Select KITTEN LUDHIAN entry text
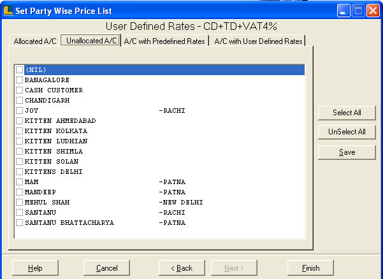 click(56, 141)
